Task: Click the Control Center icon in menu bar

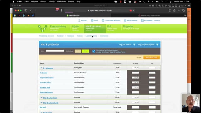Action: [171, 2]
